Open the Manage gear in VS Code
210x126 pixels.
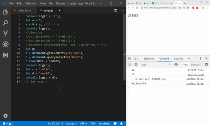[x=5, y=116]
